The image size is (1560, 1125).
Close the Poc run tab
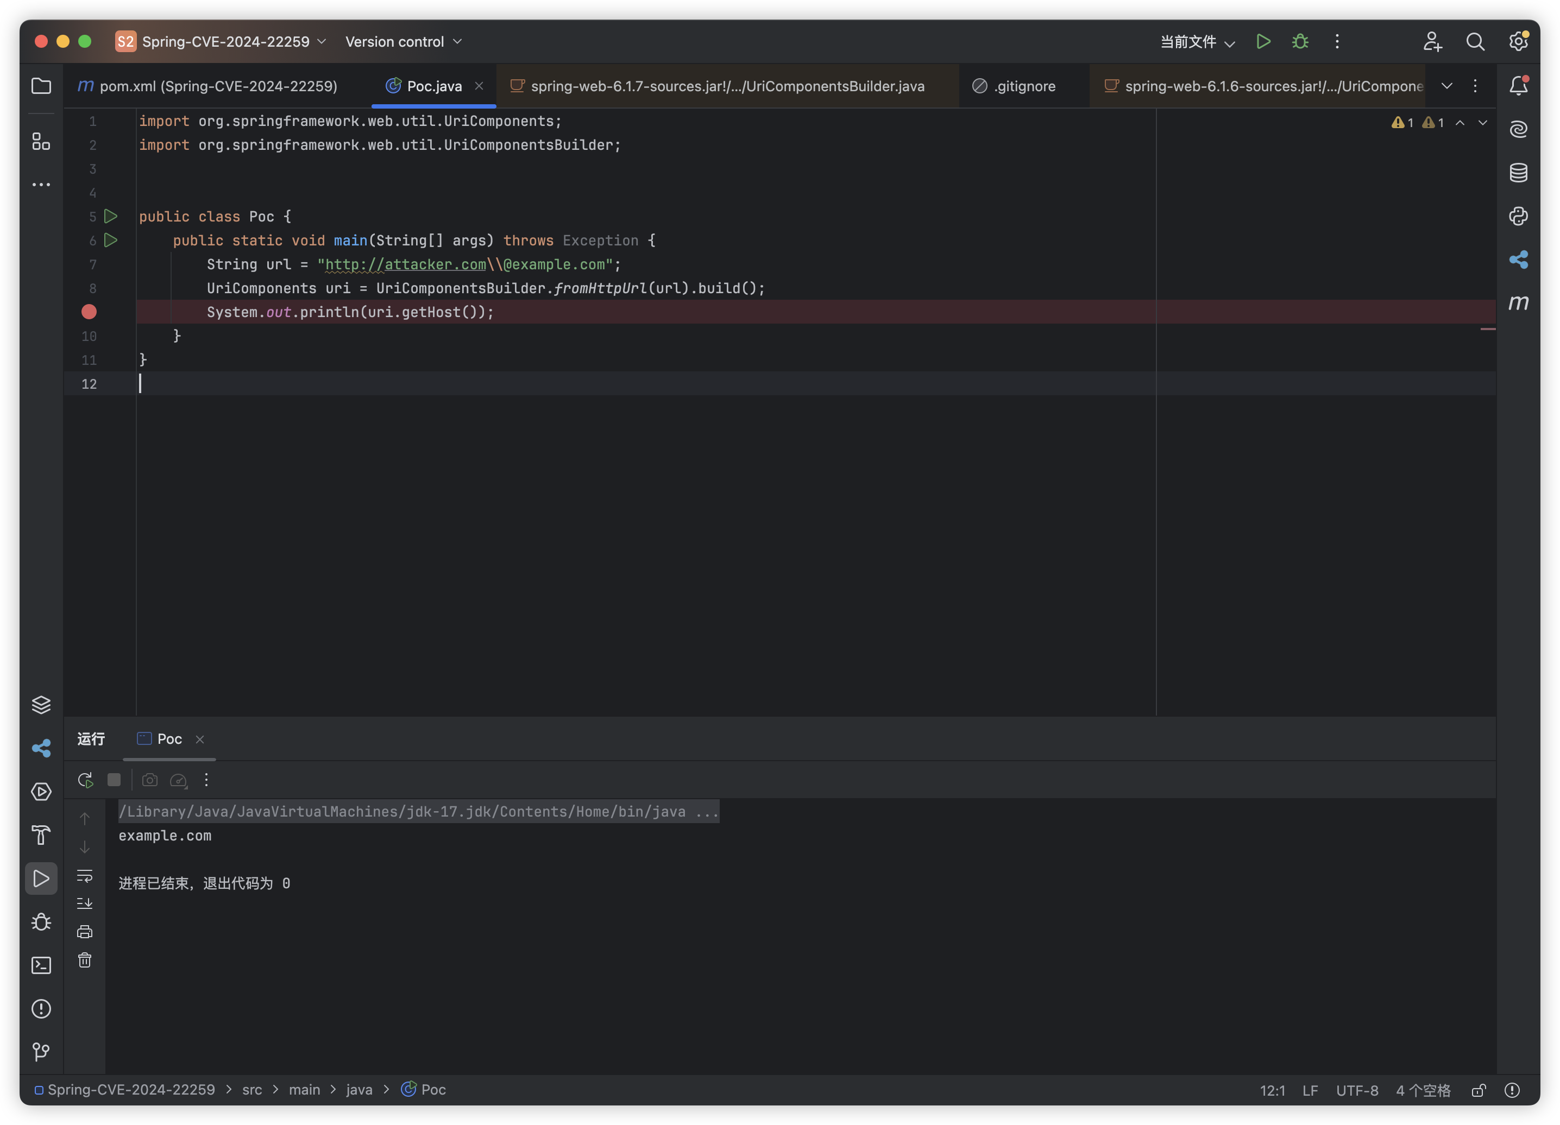[199, 739]
